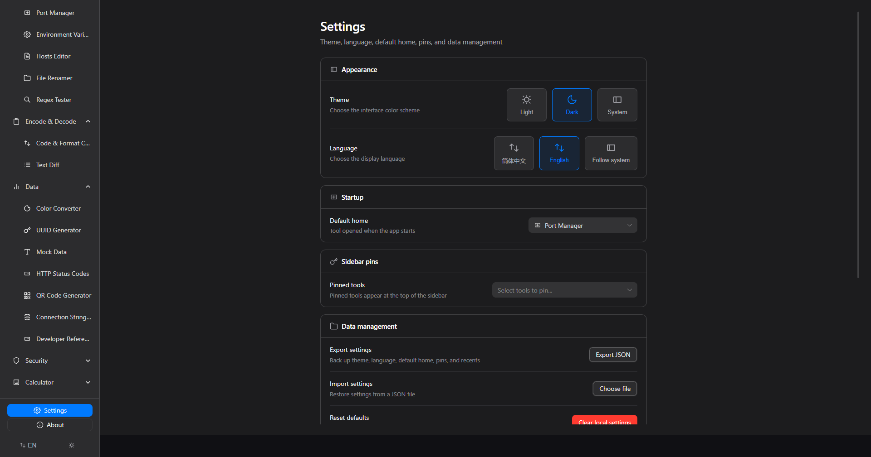
Task: Select the System theme option
Action: pos(617,105)
